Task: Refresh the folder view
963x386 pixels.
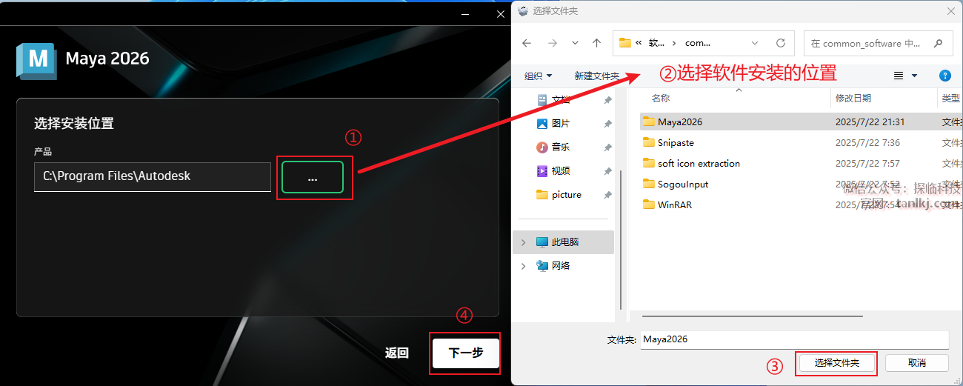Action: click(781, 43)
